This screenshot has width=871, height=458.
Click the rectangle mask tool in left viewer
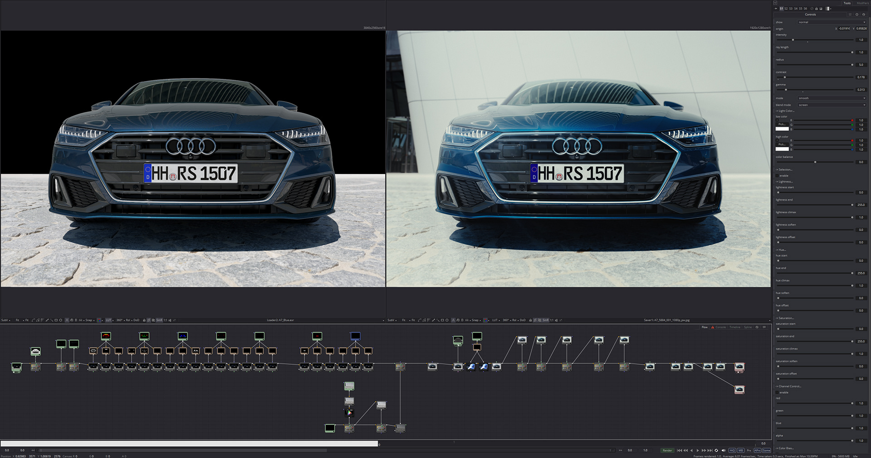coord(56,320)
